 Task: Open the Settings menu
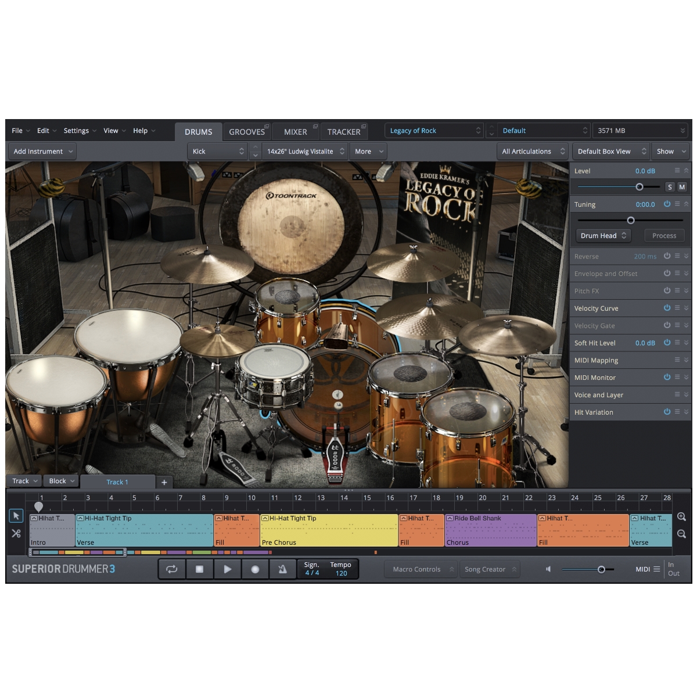80,131
